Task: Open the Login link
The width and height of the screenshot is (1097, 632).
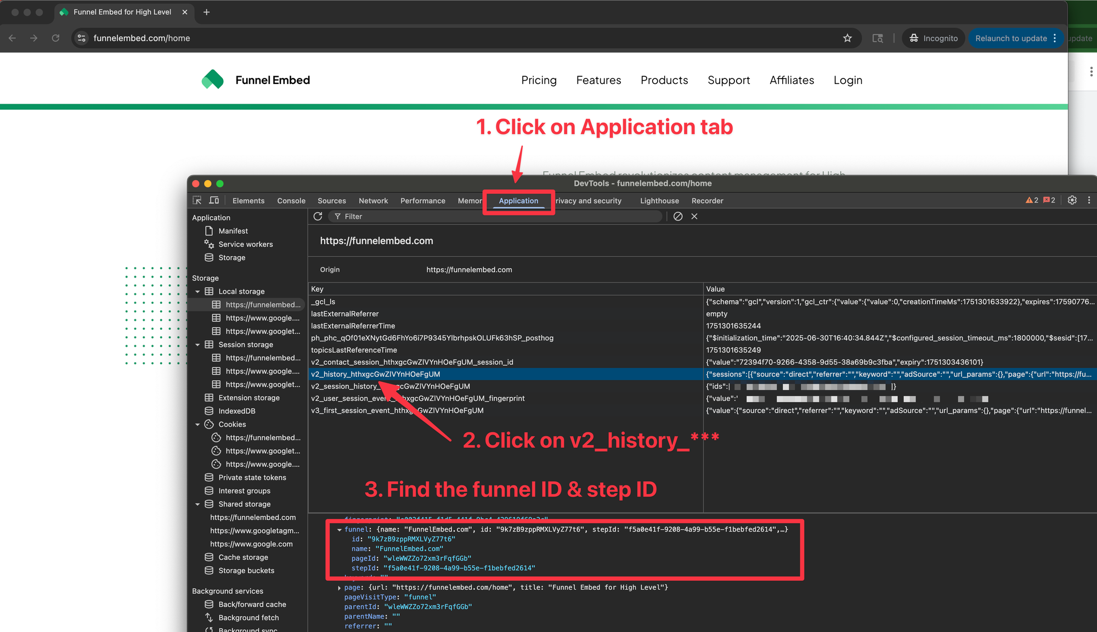Action: [848, 80]
